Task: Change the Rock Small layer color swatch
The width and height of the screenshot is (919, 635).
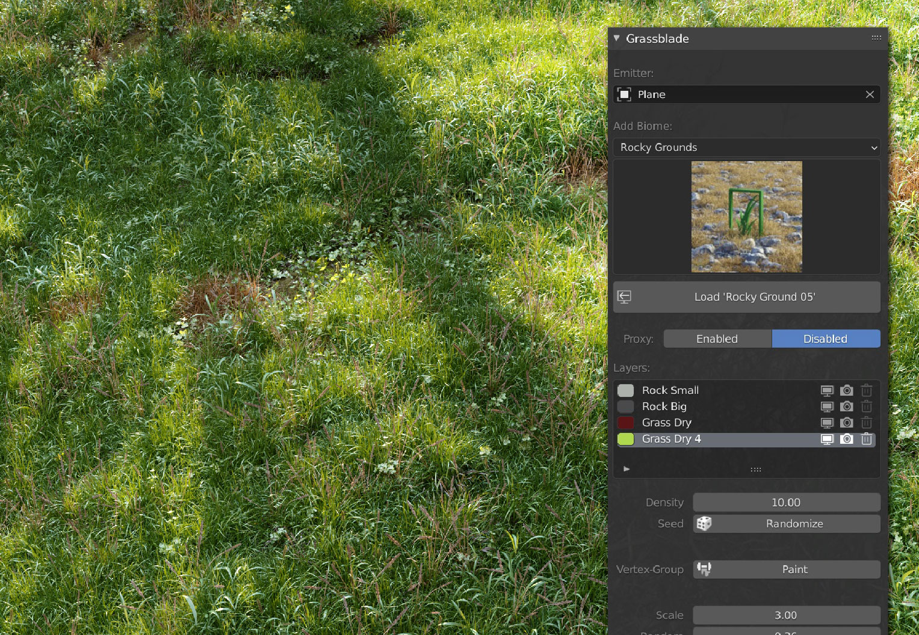Action: 626,390
